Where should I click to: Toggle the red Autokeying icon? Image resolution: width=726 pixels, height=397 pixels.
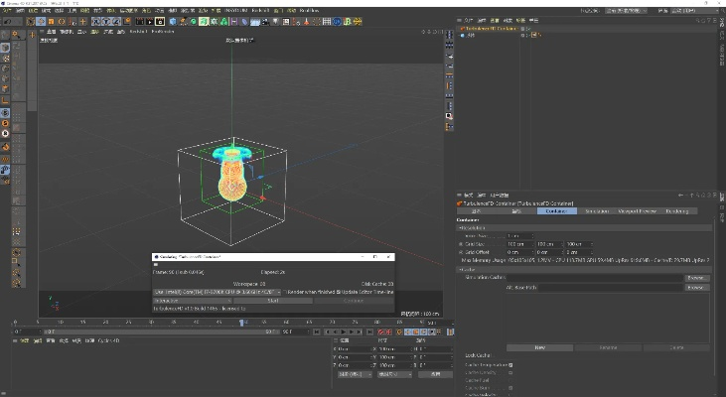[389, 331]
